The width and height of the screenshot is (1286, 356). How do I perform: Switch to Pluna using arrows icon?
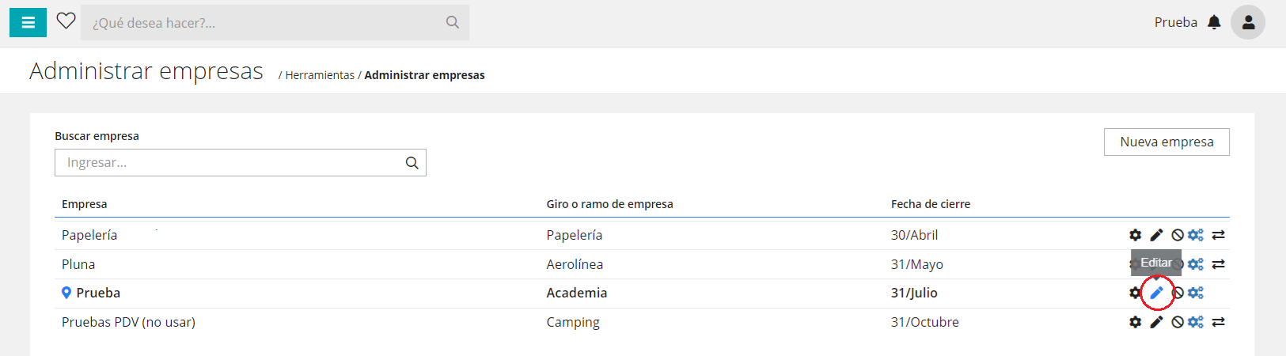pos(1218,264)
